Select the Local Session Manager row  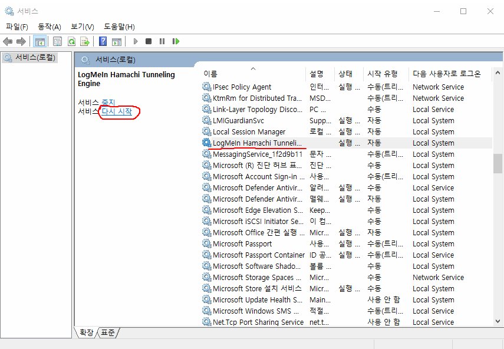347,131
